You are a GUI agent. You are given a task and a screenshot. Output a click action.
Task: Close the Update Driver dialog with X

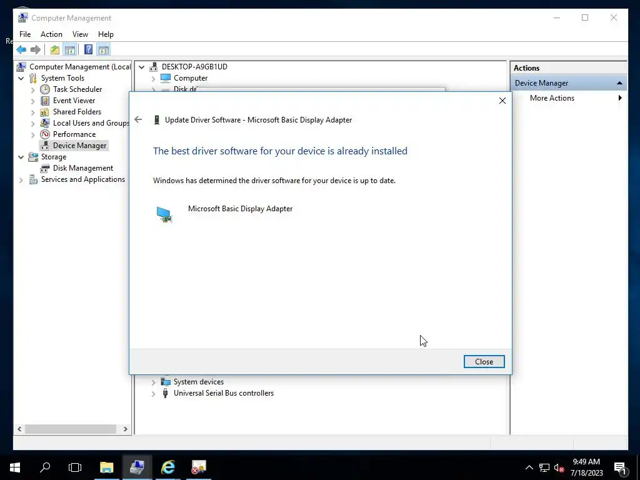[x=502, y=101]
